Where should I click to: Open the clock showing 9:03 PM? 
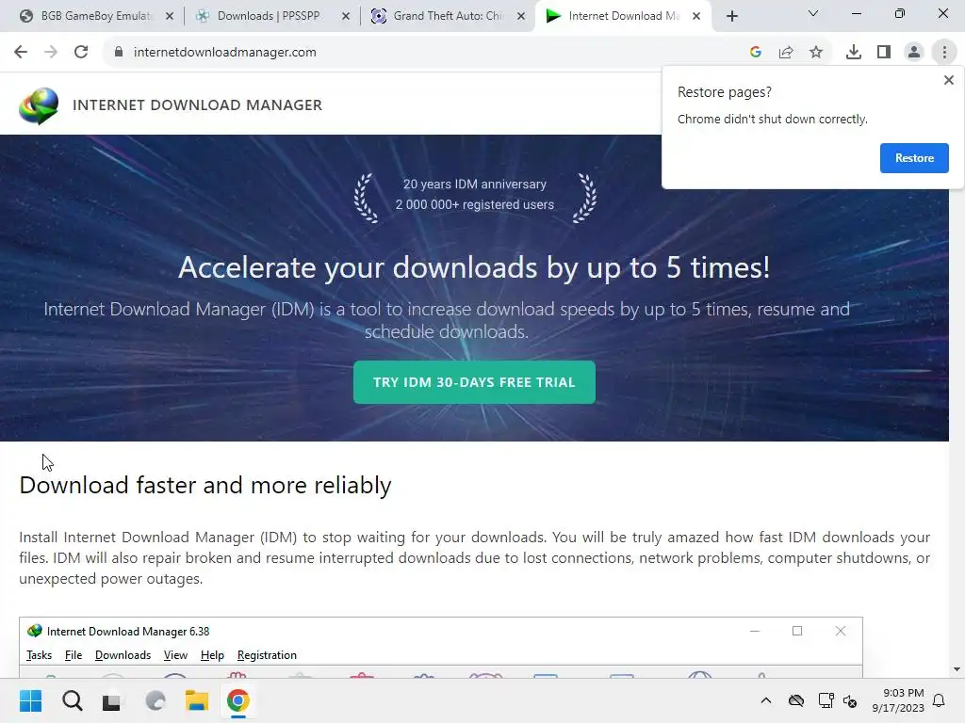click(898, 700)
